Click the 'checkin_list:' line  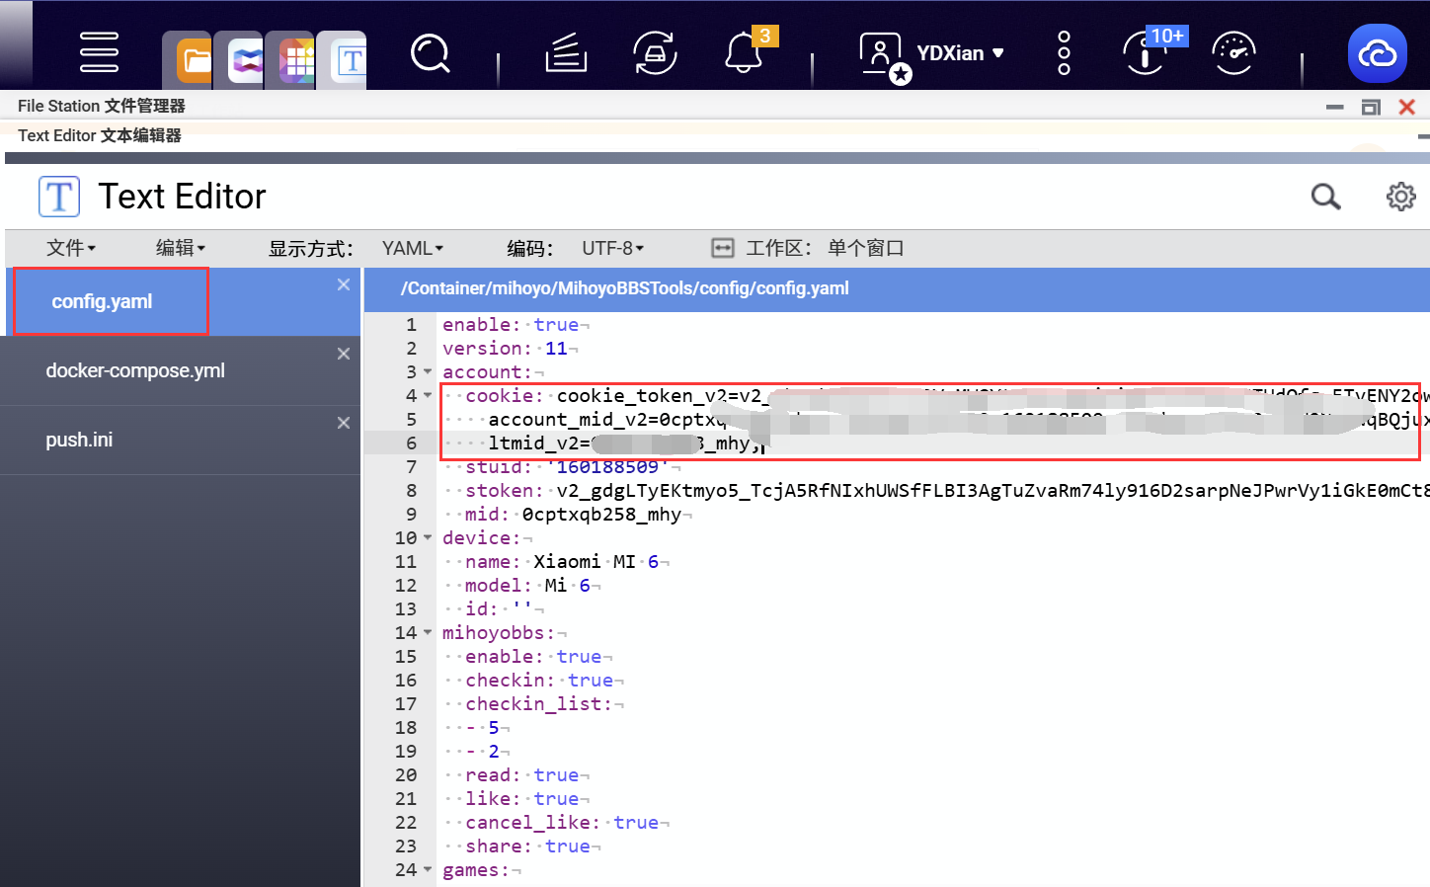pos(539,704)
